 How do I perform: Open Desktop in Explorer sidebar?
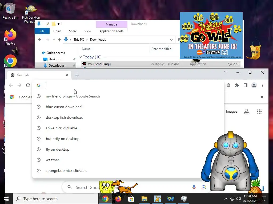click(54, 59)
